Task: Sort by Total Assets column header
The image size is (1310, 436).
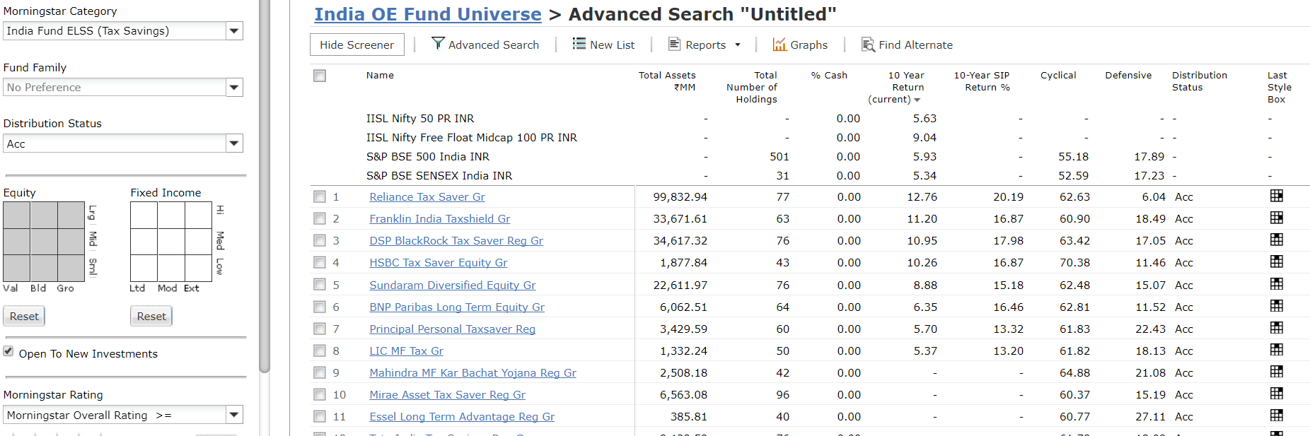Action: 667,81
